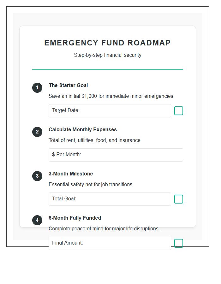This screenshot has width=221, height=284.
Task: Click the save $1,000 description text
Action: point(111,96)
